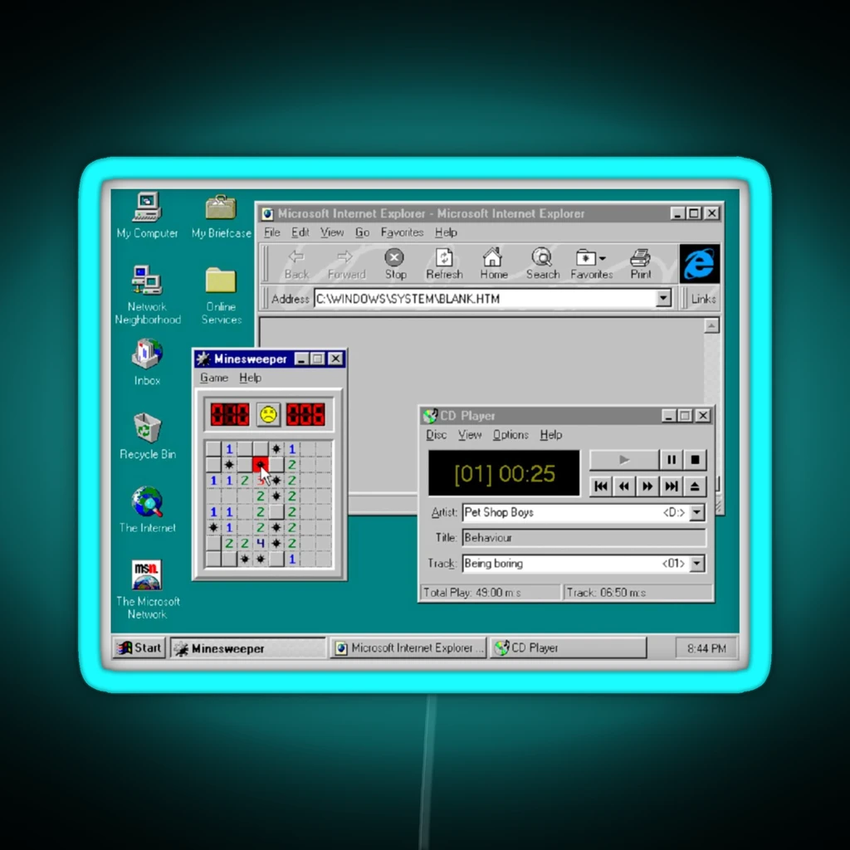850x850 pixels.
Task: Click Print in Internet Explorer toolbar
Action: click(640, 264)
